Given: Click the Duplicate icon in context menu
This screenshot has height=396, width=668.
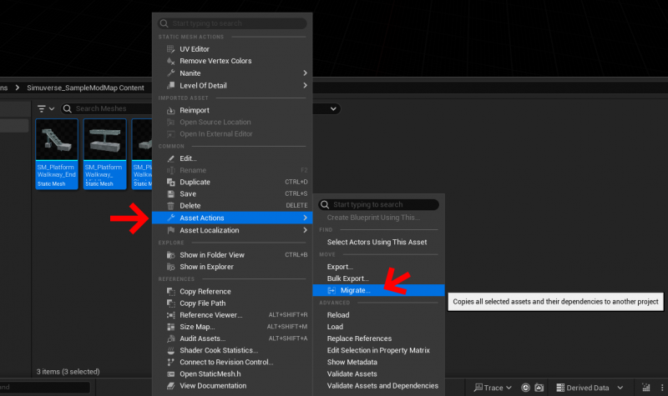Looking at the screenshot, I should pyautogui.click(x=171, y=182).
